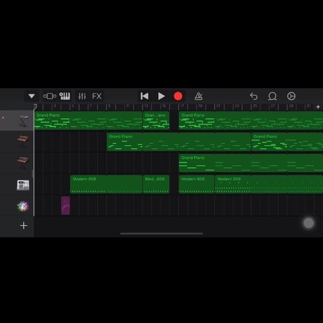Start recording with the red Record button
The image size is (323, 323).
click(178, 96)
